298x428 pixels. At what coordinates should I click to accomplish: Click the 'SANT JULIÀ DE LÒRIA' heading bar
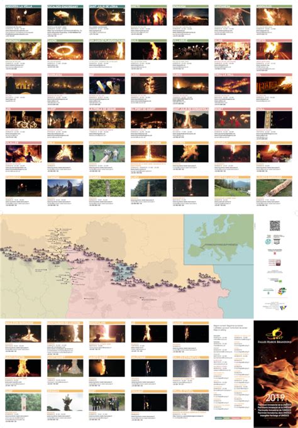pos(107,6)
